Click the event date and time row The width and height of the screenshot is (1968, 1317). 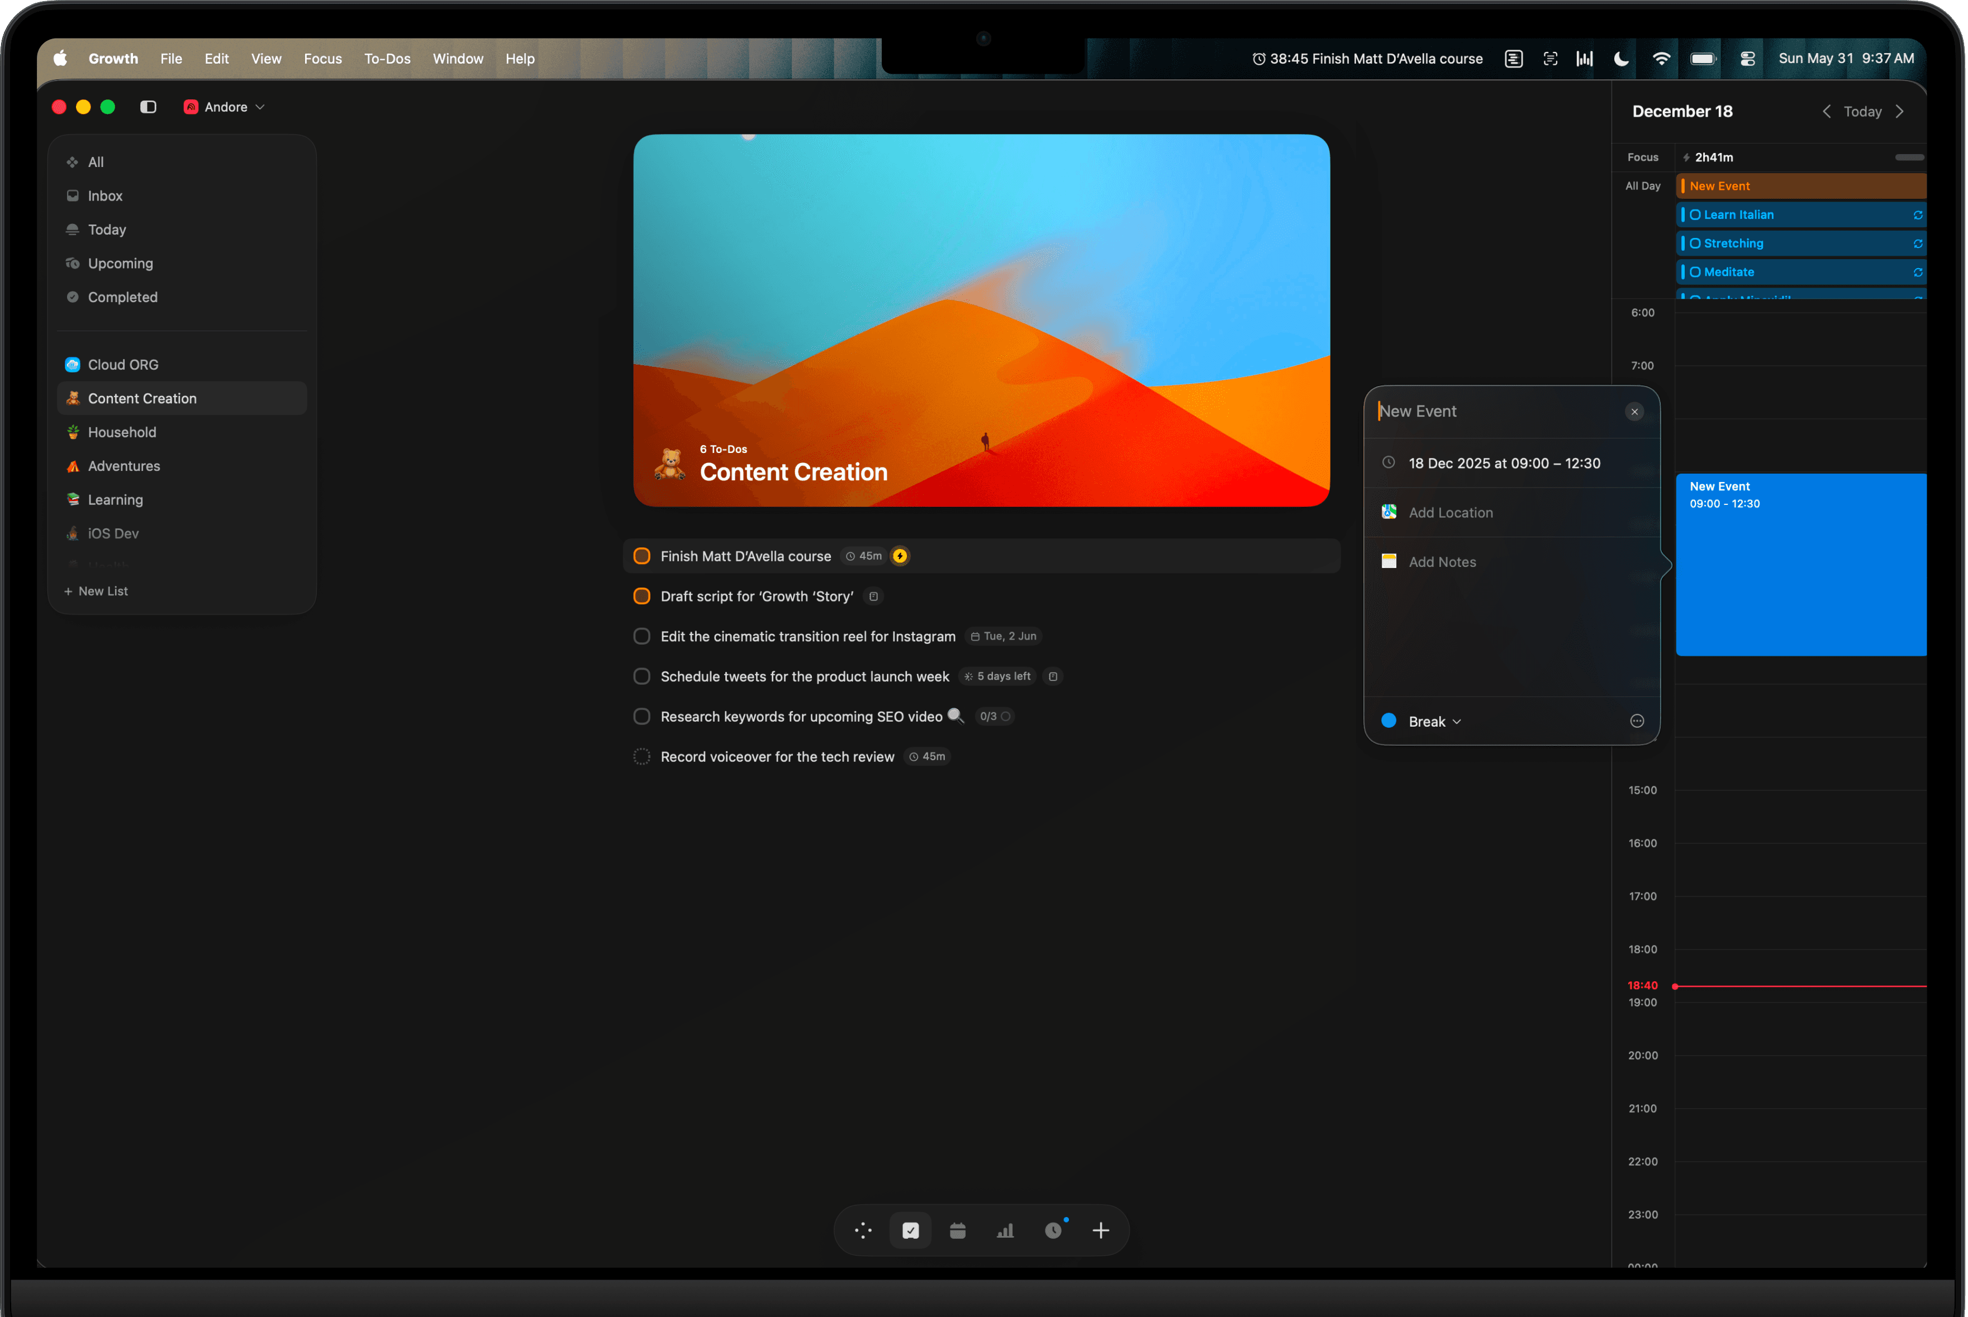pyautogui.click(x=1511, y=463)
